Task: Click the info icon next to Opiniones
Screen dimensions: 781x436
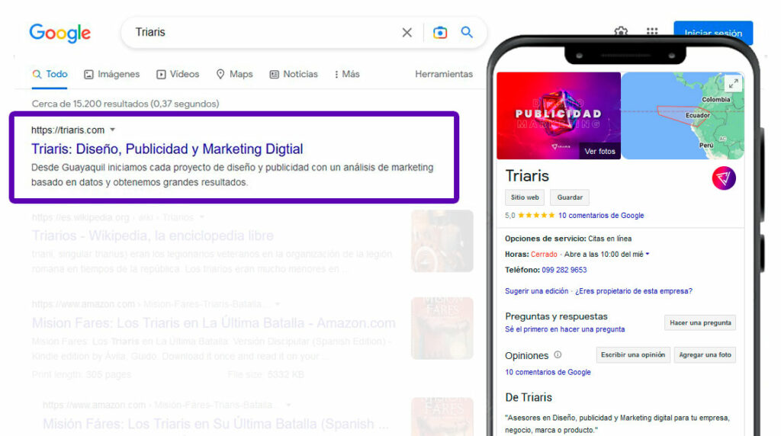Action: (x=558, y=355)
